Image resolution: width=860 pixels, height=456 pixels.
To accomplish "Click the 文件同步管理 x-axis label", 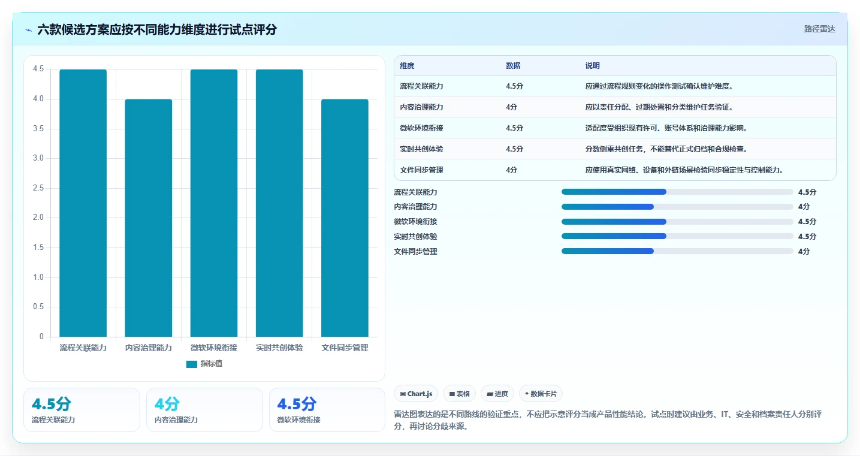I will (x=345, y=348).
